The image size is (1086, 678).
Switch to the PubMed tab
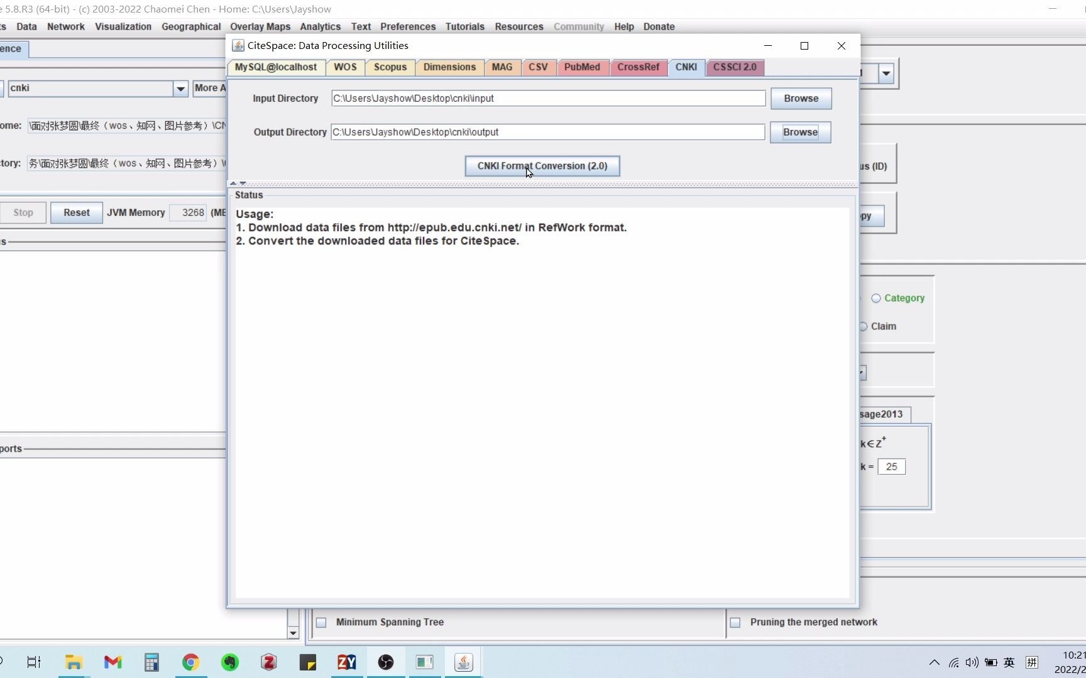(x=582, y=67)
